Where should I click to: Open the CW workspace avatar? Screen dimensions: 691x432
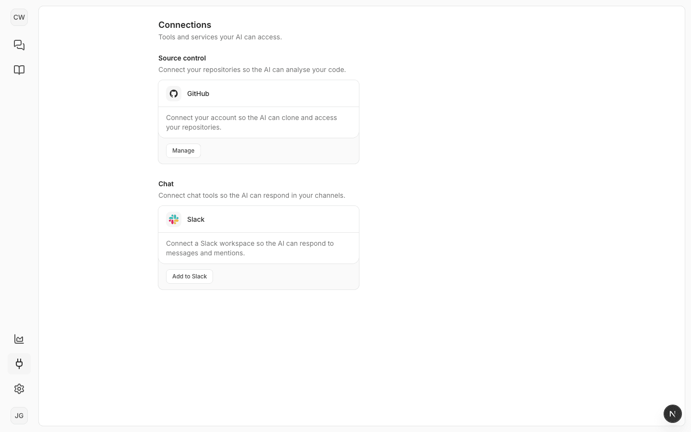coord(19,17)
